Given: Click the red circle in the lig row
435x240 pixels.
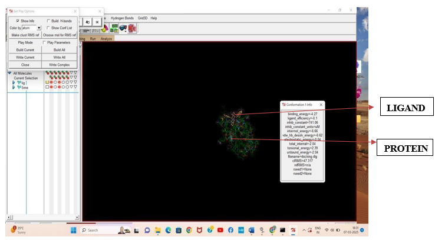Looking at the screenshot, I should click(x=52, y=82).
